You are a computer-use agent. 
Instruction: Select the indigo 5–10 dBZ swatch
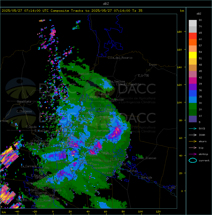click(x=193, y=119)
